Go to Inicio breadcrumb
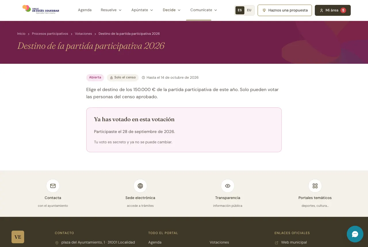This screenshot has height=247, width=368. [21, 34]
